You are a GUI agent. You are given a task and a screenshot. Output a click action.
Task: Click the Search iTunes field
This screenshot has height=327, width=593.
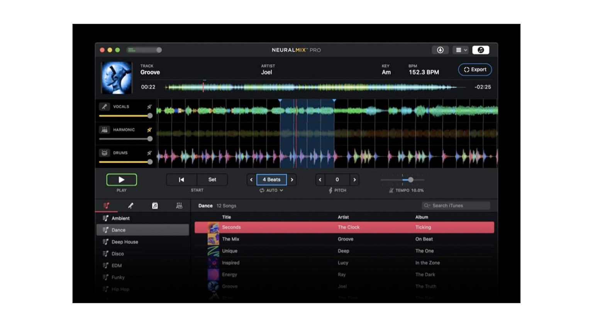pyautogui.click(x=456, y=206)
